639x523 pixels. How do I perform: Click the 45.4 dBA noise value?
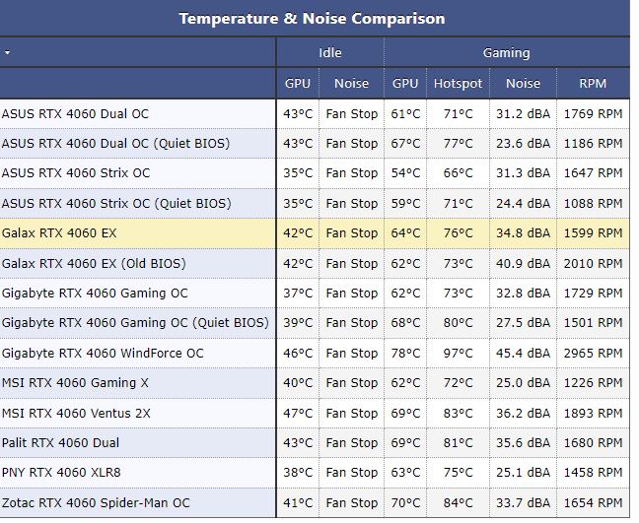(523, 353)
